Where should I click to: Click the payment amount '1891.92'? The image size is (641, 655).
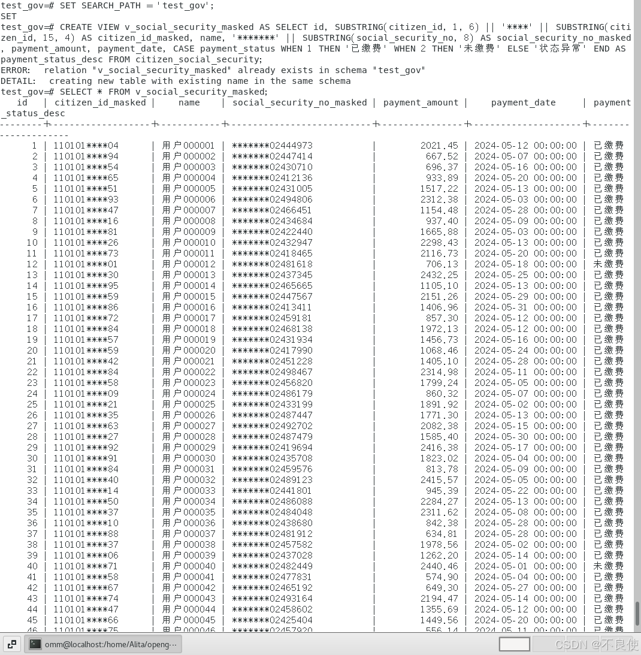tap(439, 405)
